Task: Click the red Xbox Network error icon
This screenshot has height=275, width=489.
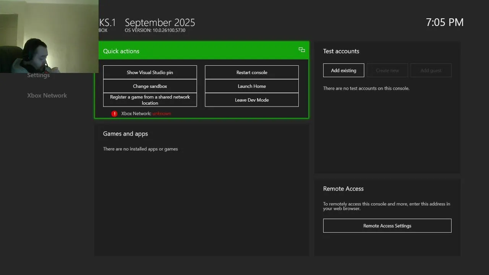Action: (x=114, y=113)
